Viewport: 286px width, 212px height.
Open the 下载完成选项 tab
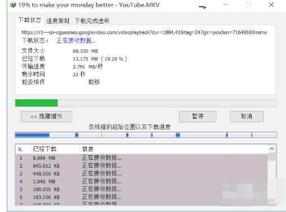(x=92, y=21)
